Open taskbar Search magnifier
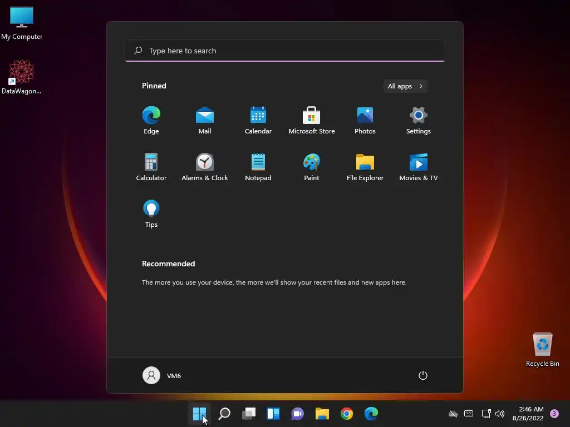 click(x=224, y=414)
